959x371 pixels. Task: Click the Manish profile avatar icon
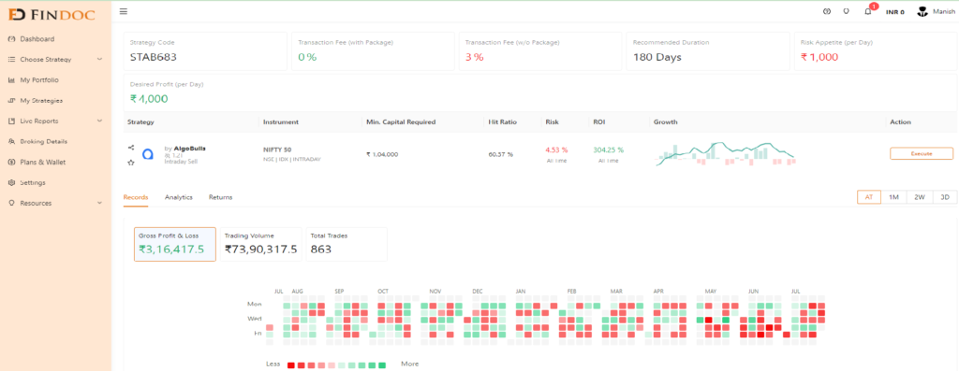(922, 11)
